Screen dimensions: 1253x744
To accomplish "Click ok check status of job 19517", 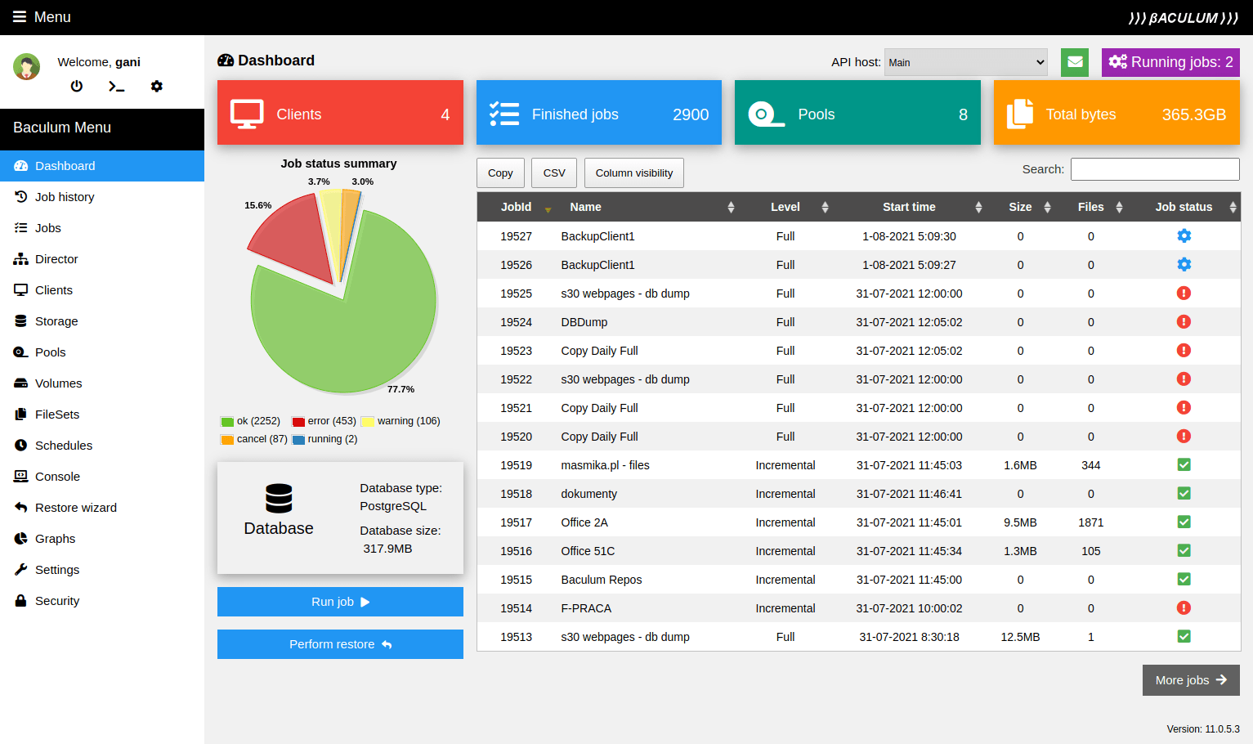I will click(x=1184, y=522).
